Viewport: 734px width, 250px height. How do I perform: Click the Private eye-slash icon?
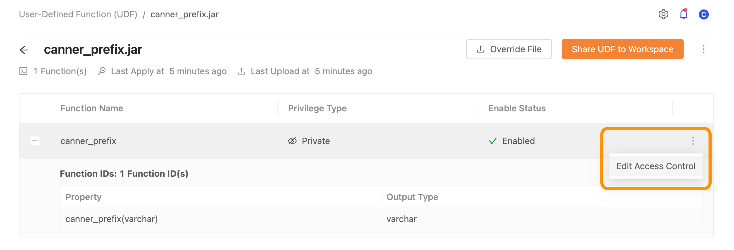point(292,141)
